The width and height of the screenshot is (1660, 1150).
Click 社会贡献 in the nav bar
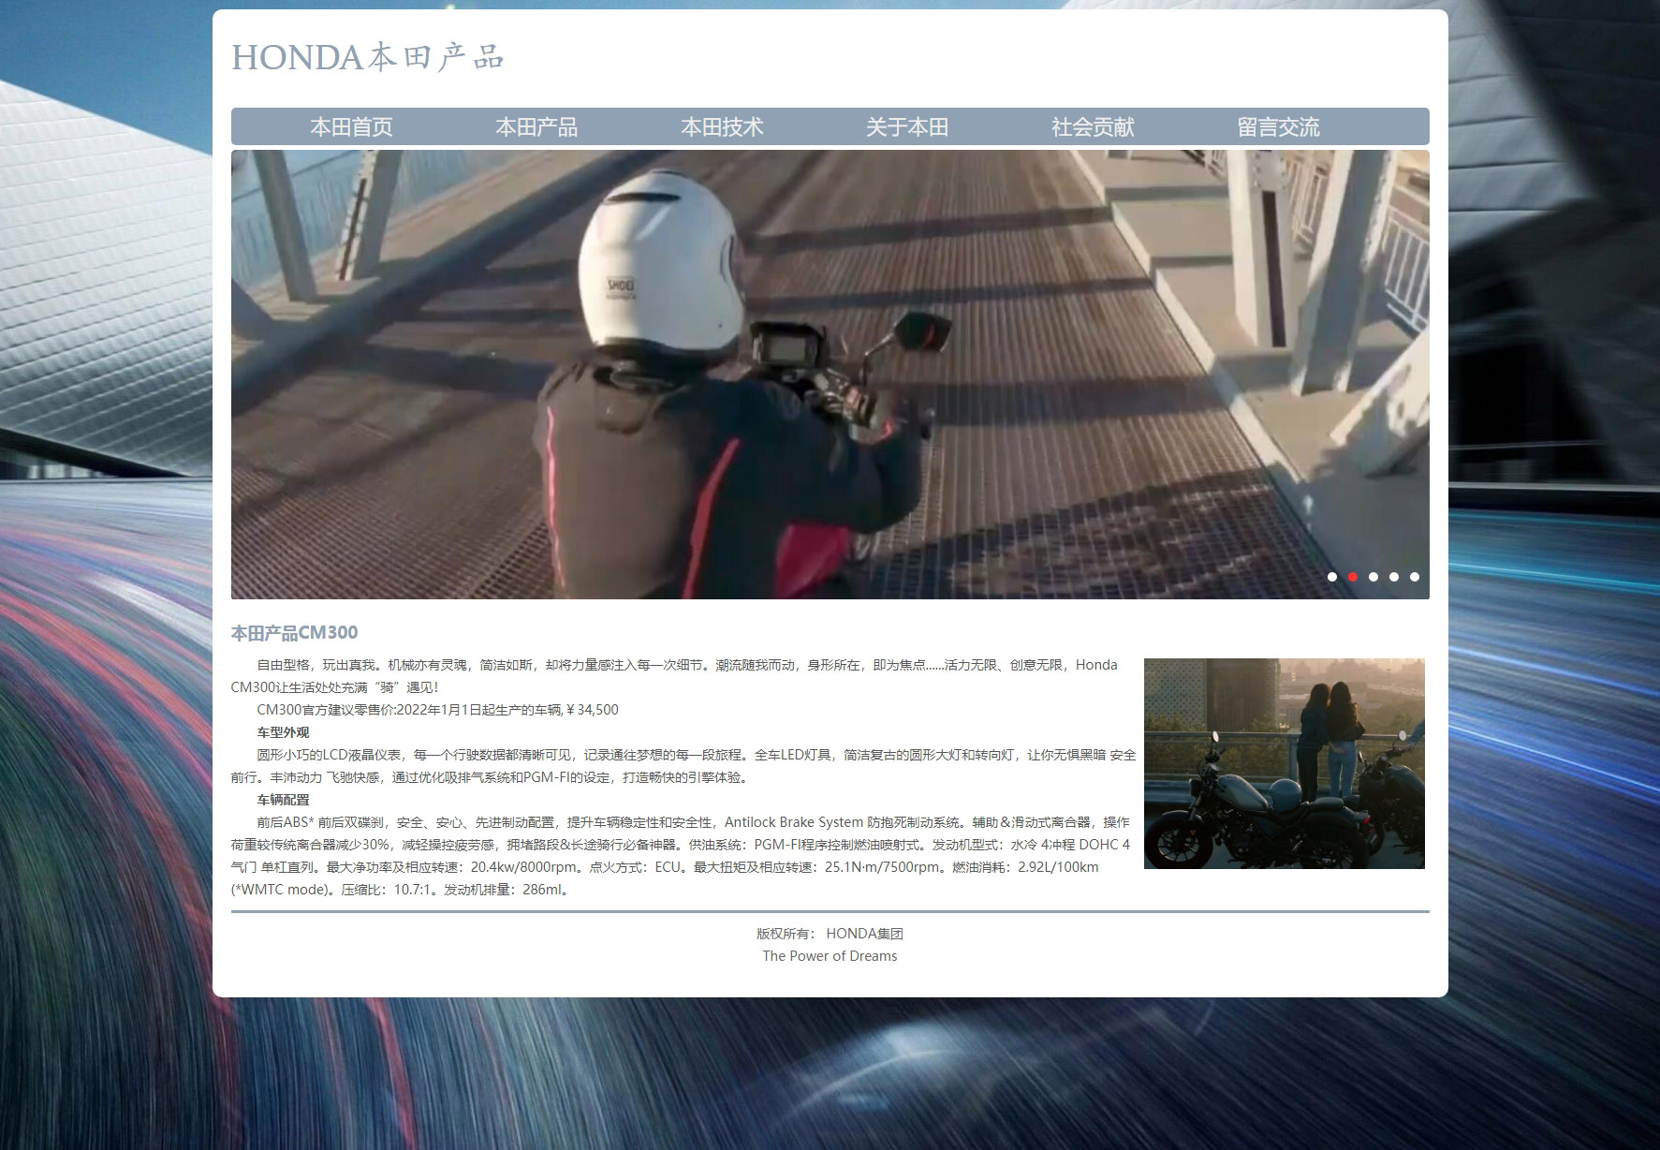click(x=1093, y=126)
